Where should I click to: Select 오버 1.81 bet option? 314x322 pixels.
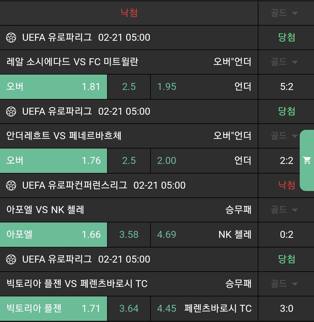pyautogui.click(x=54, y=87)
